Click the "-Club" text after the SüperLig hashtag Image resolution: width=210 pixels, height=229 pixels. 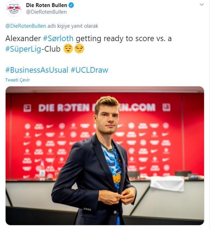(x=51, y=49)
